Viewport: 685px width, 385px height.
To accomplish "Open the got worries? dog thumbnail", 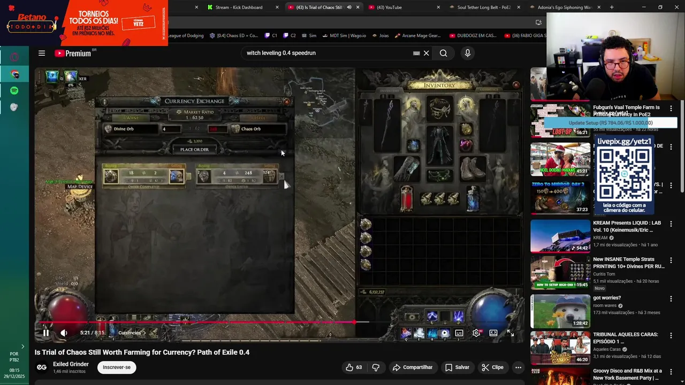I will coord(560,311).
